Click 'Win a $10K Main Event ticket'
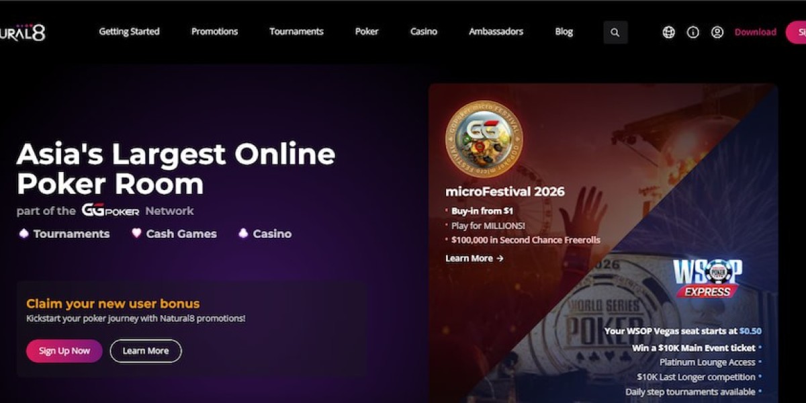 pos(693,348)
